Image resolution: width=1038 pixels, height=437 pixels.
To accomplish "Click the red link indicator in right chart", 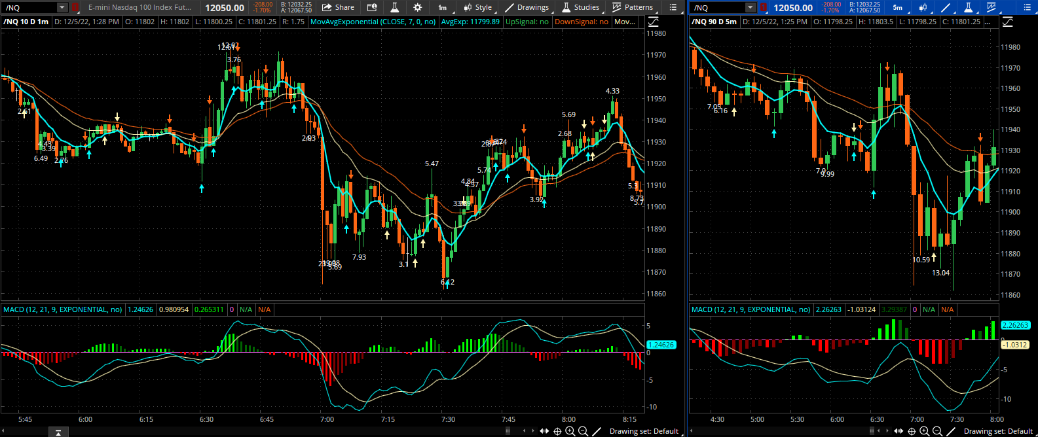I will click(763, 7).
